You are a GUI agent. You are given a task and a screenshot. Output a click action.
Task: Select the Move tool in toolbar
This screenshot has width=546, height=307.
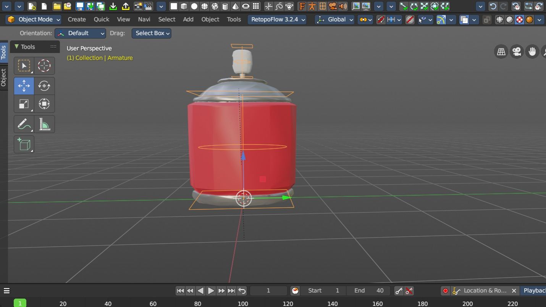click(x=24, y=86)
